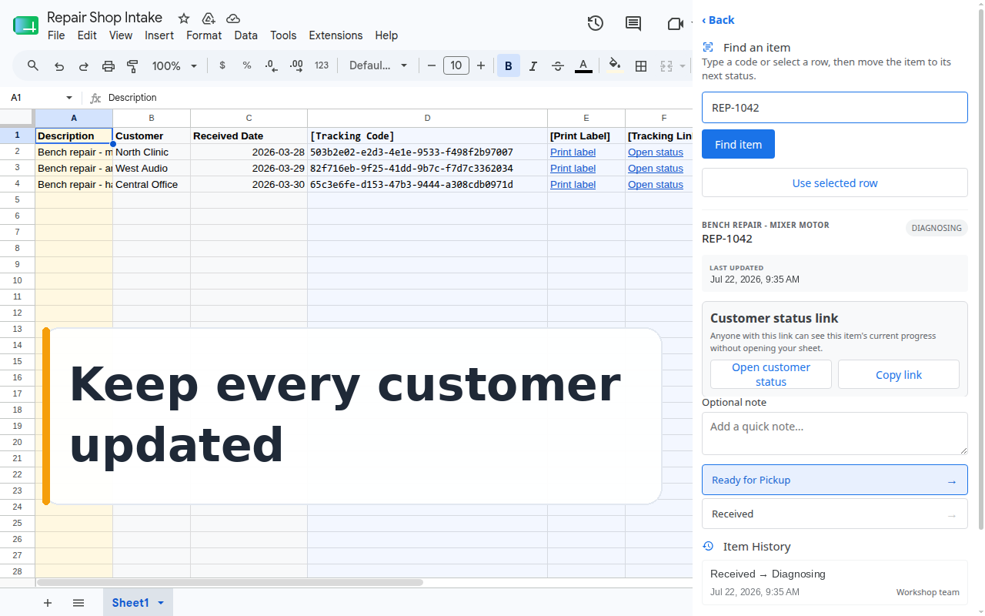Decrease decimal places

[271, 66]
